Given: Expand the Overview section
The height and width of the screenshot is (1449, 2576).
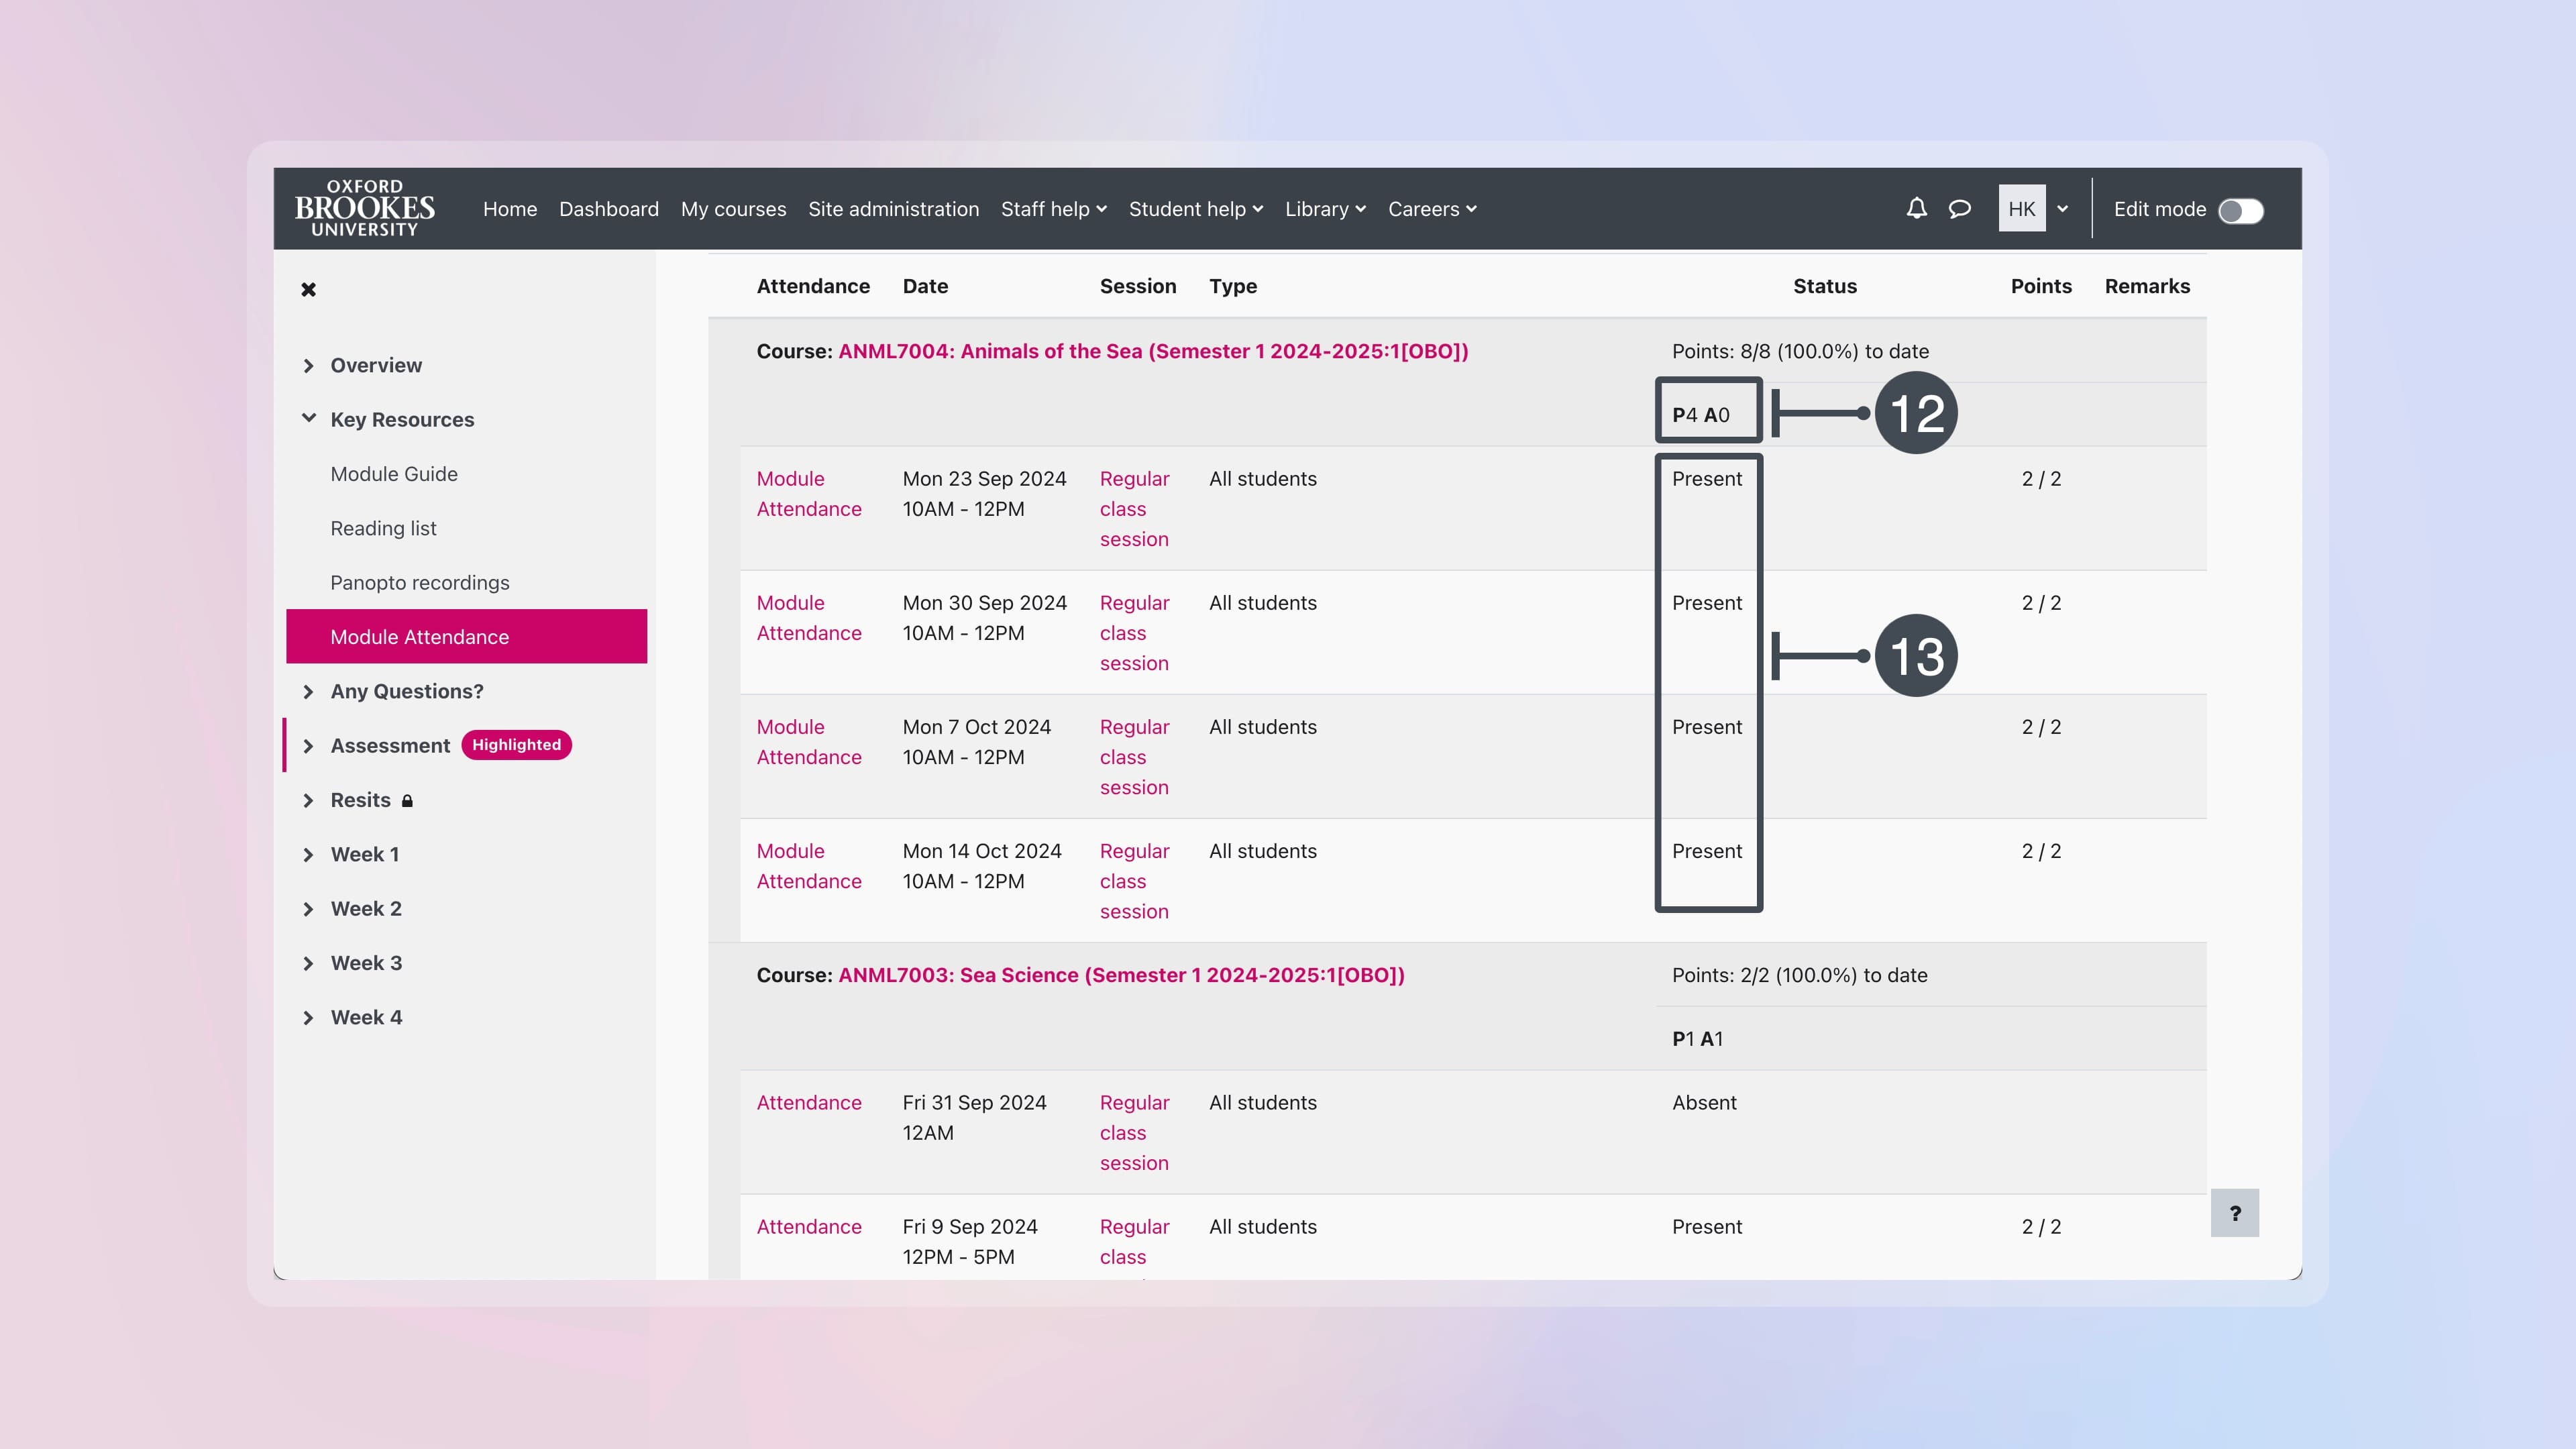Looking at the screenshot, I should (308, 365).
